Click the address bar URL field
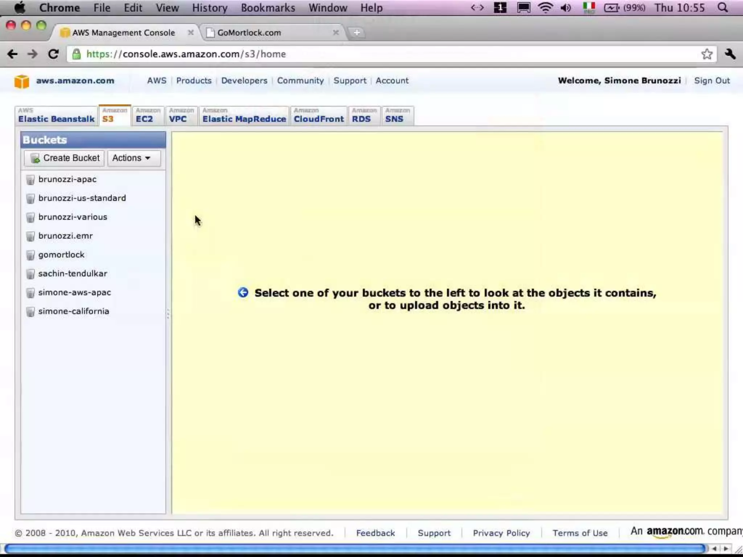 click(x=363, y=54)
